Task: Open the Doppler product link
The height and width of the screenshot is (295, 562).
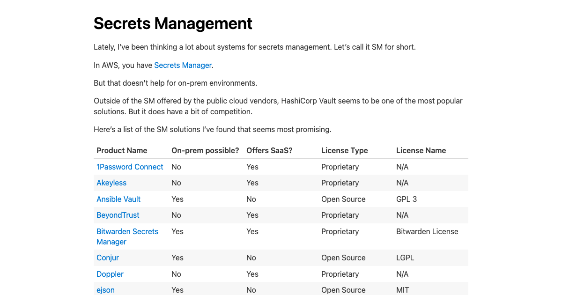Action: coord(110,274)
